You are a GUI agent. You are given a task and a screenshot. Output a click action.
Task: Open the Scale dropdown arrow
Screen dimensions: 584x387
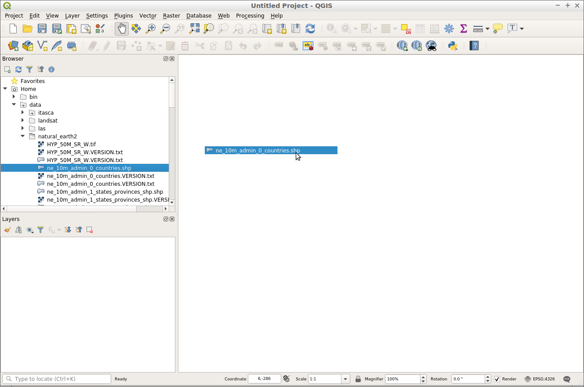pos(345,379)
